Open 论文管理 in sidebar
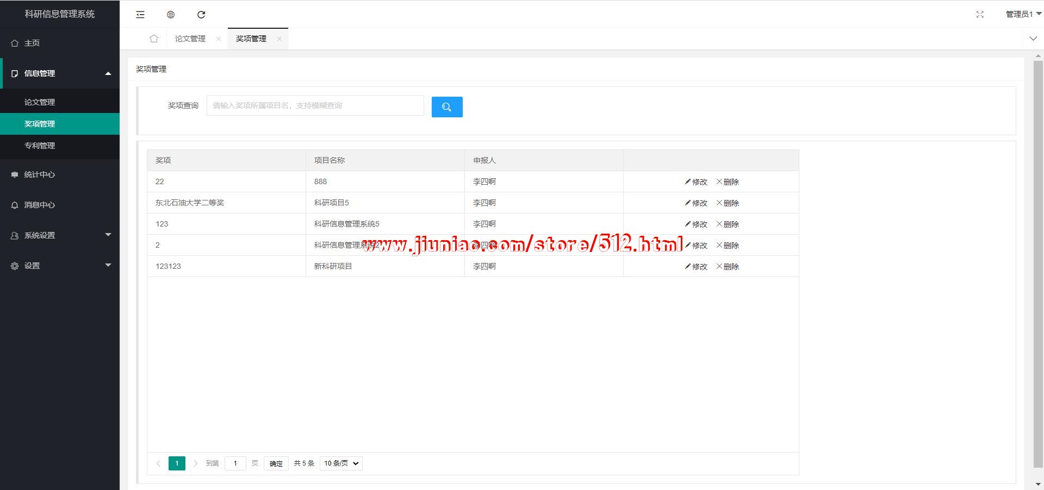The height and width of the screenshot is (490, 1044). pos(60,102)
